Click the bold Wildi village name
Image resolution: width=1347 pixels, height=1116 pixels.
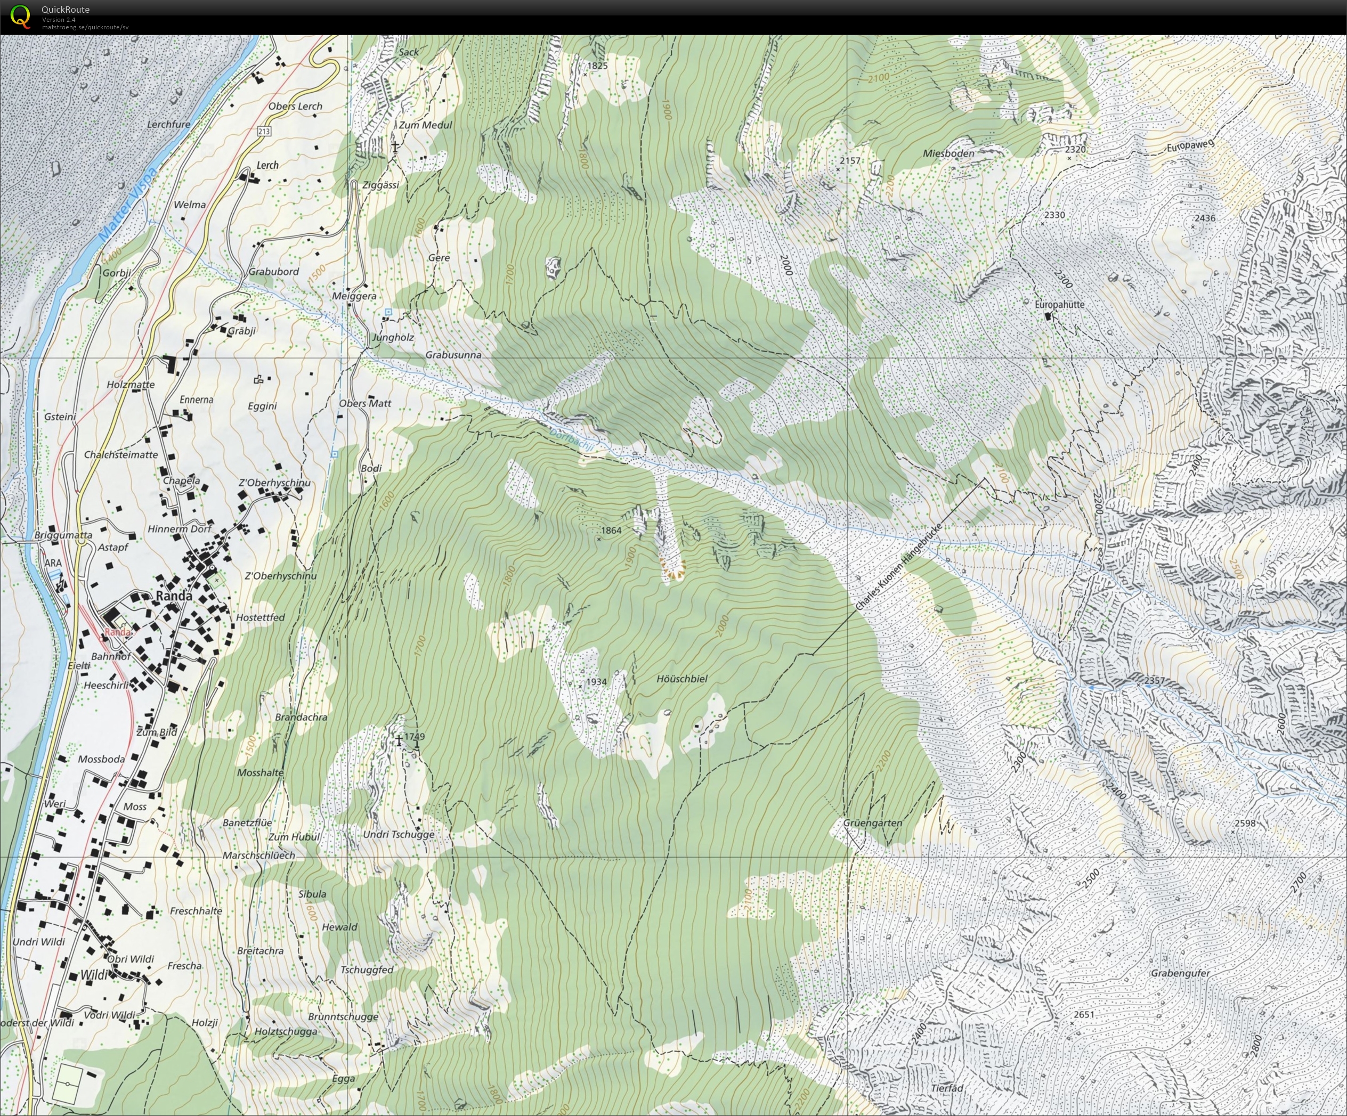click(94, 975)
